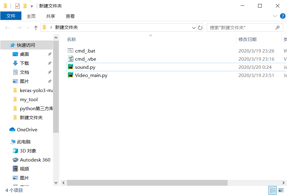Switch to large icons view layout
Viewport: 287px width, 195px height.
[x=281, y=190]
